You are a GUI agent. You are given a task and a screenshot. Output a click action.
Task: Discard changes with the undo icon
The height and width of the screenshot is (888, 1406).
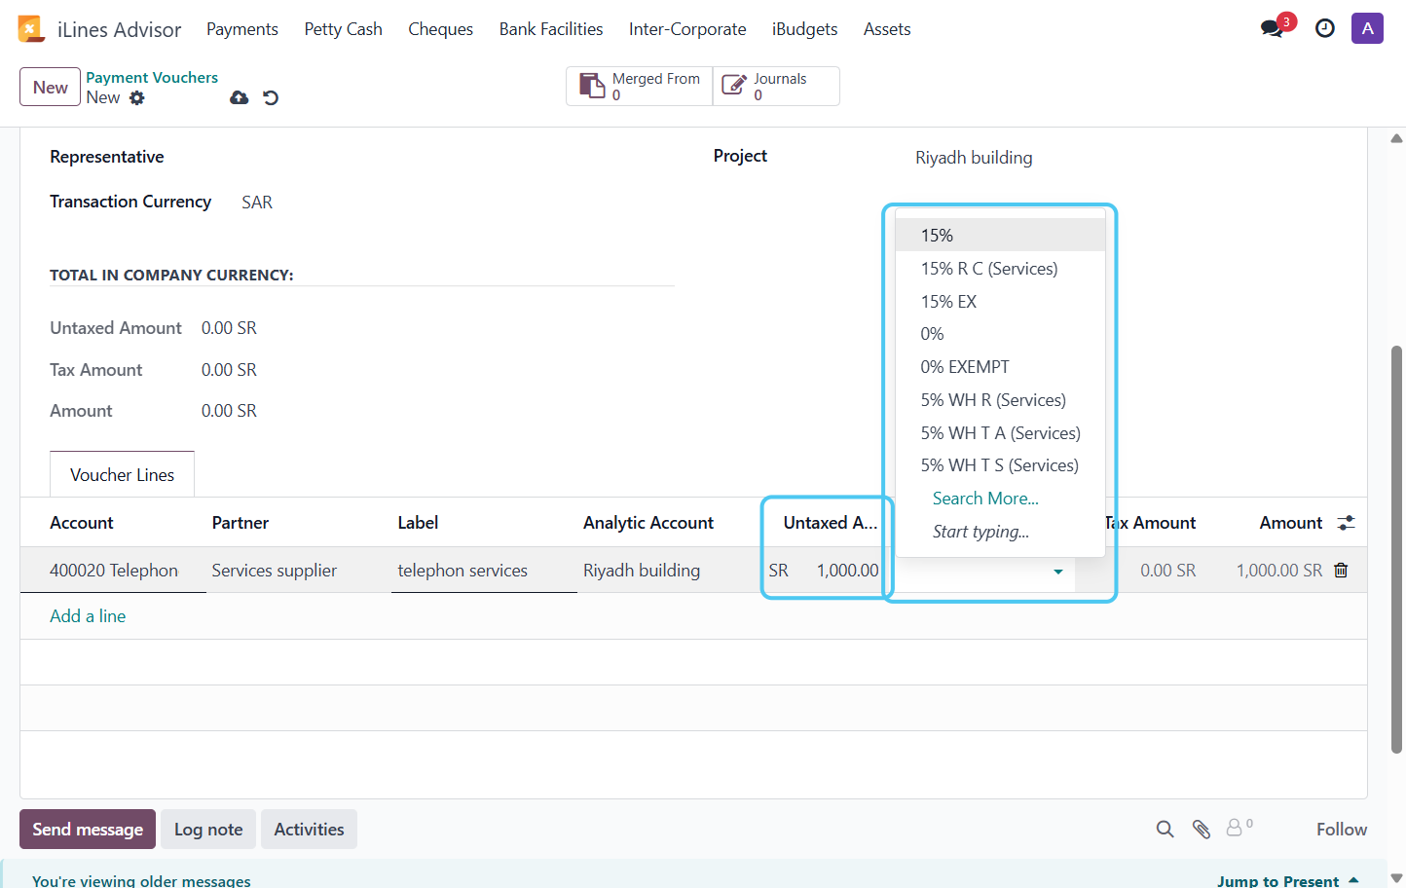271,97
